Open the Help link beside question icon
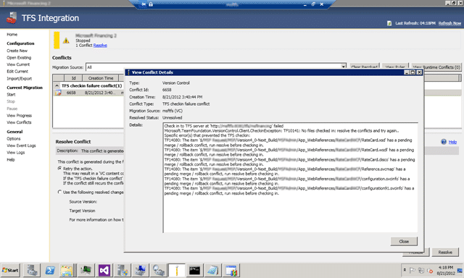The width and height of the screenshot is (464, 278). (x=452, y=142)
